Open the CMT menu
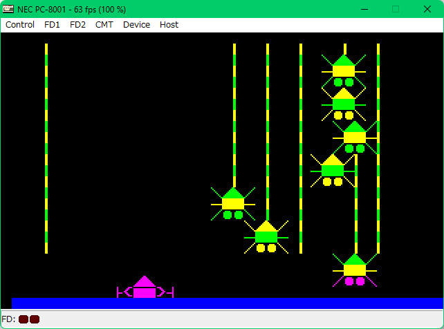The image size is (444, 329). [104, 25]
